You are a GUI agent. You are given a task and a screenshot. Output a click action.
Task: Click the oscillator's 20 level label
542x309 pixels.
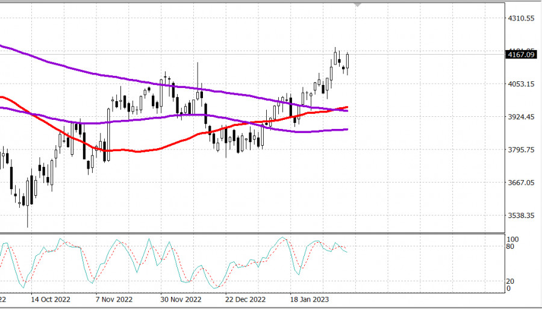point(510,281)
